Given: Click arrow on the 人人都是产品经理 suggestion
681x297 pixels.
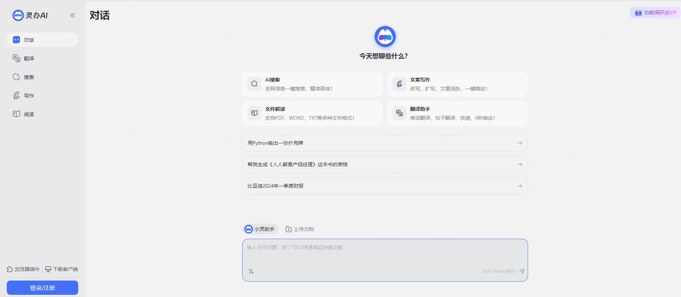Looking at the screenshot, I should (520, 164).
